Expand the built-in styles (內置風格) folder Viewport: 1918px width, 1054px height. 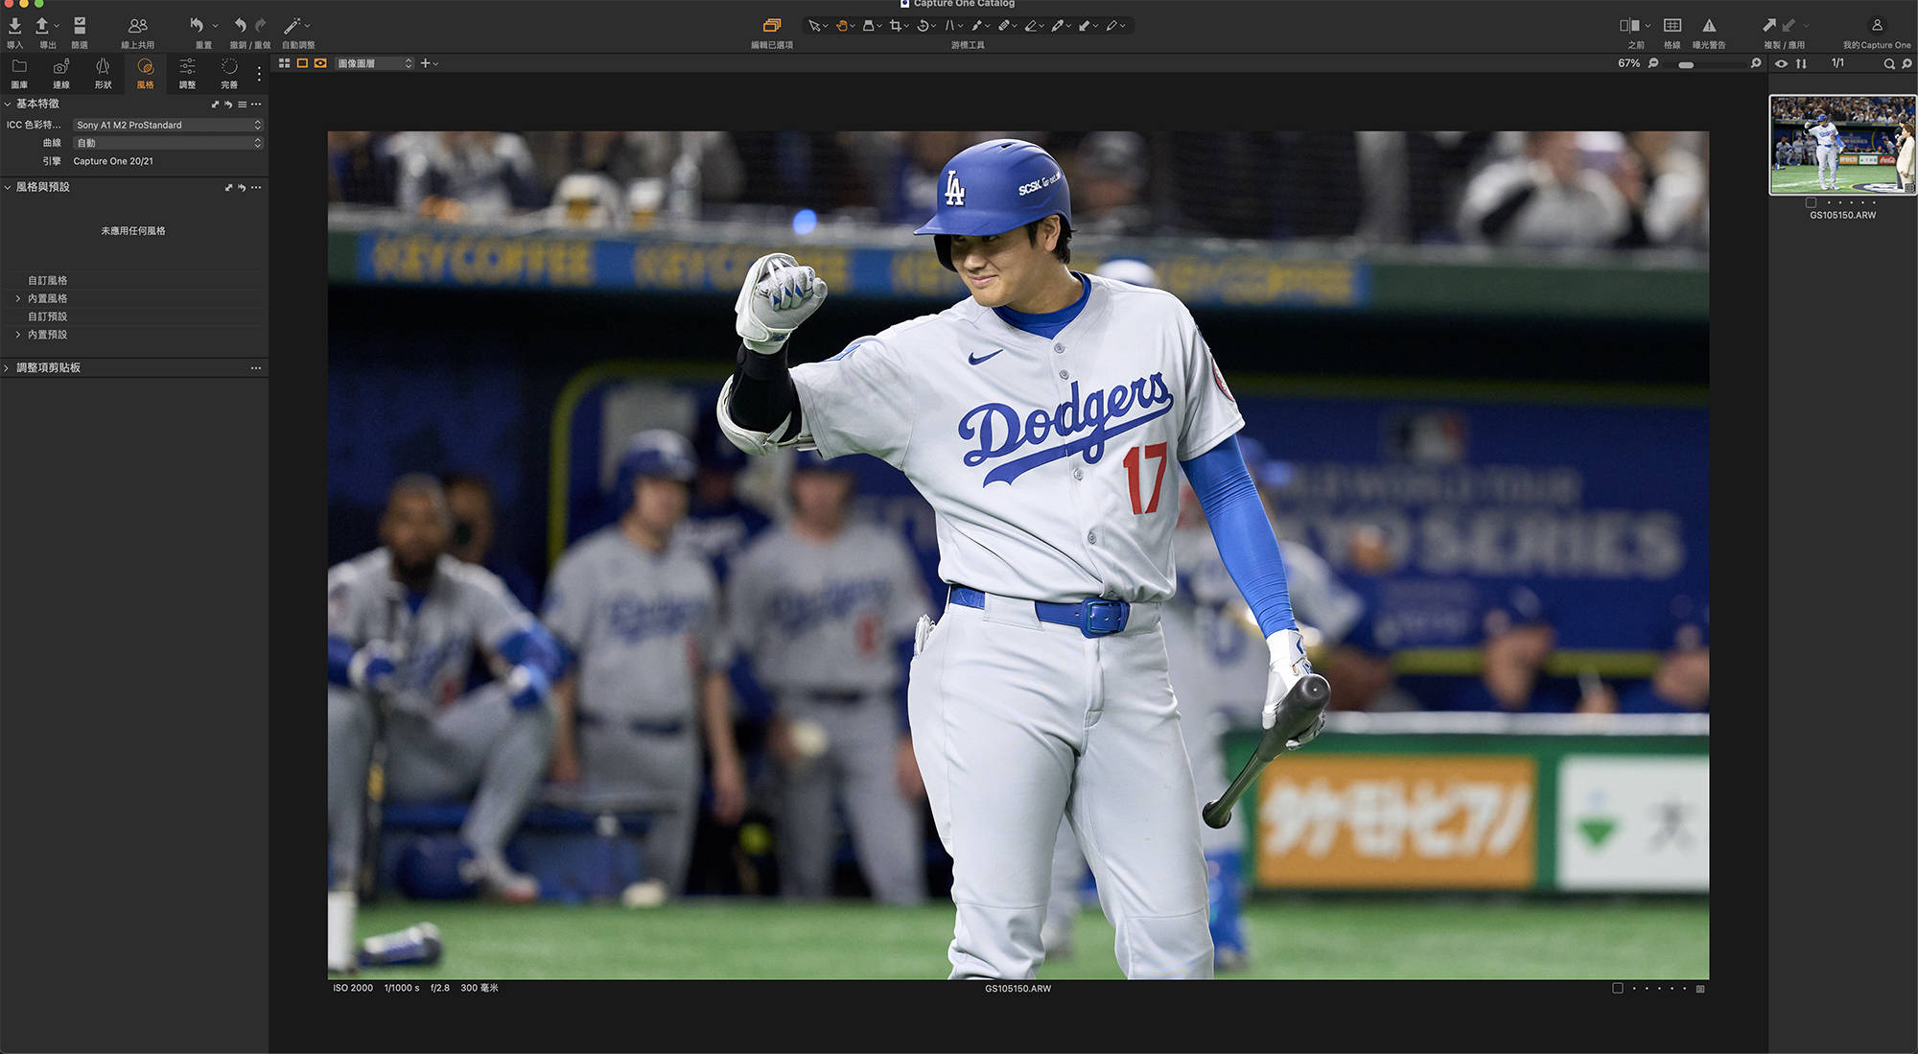coord(18,298)
